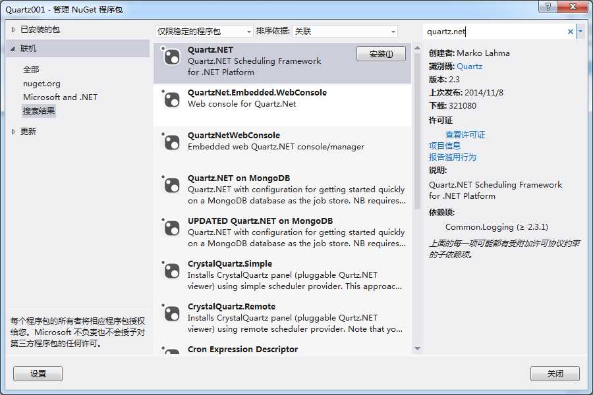Select the CrystalQuartz.Remote title
This screenshot has width=593, height=395.
231,306
